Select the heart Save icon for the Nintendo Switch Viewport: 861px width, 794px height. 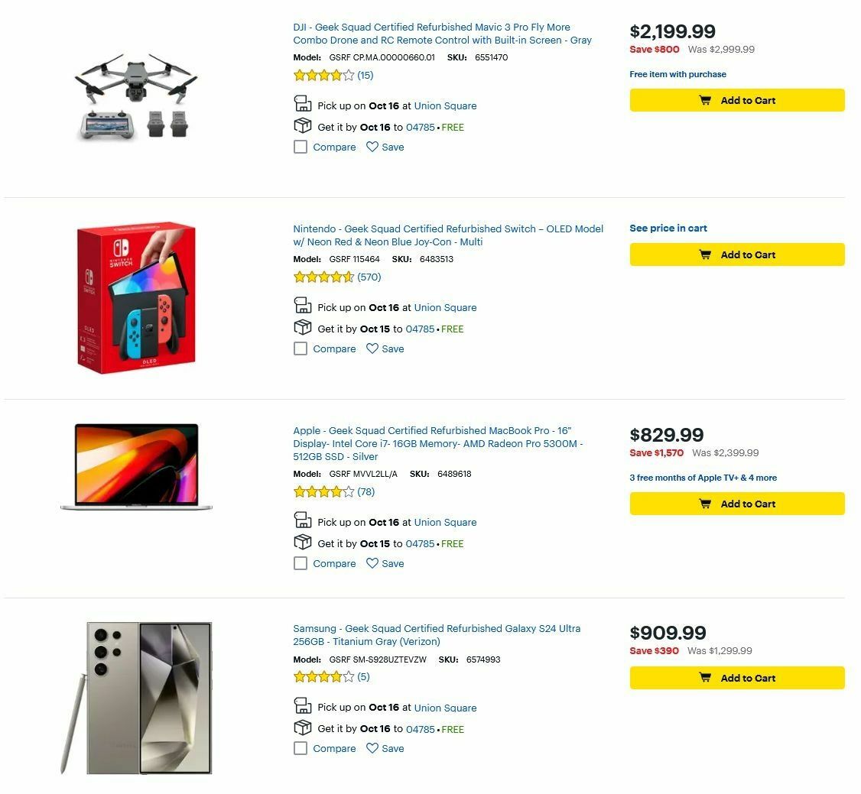(372, 348)
